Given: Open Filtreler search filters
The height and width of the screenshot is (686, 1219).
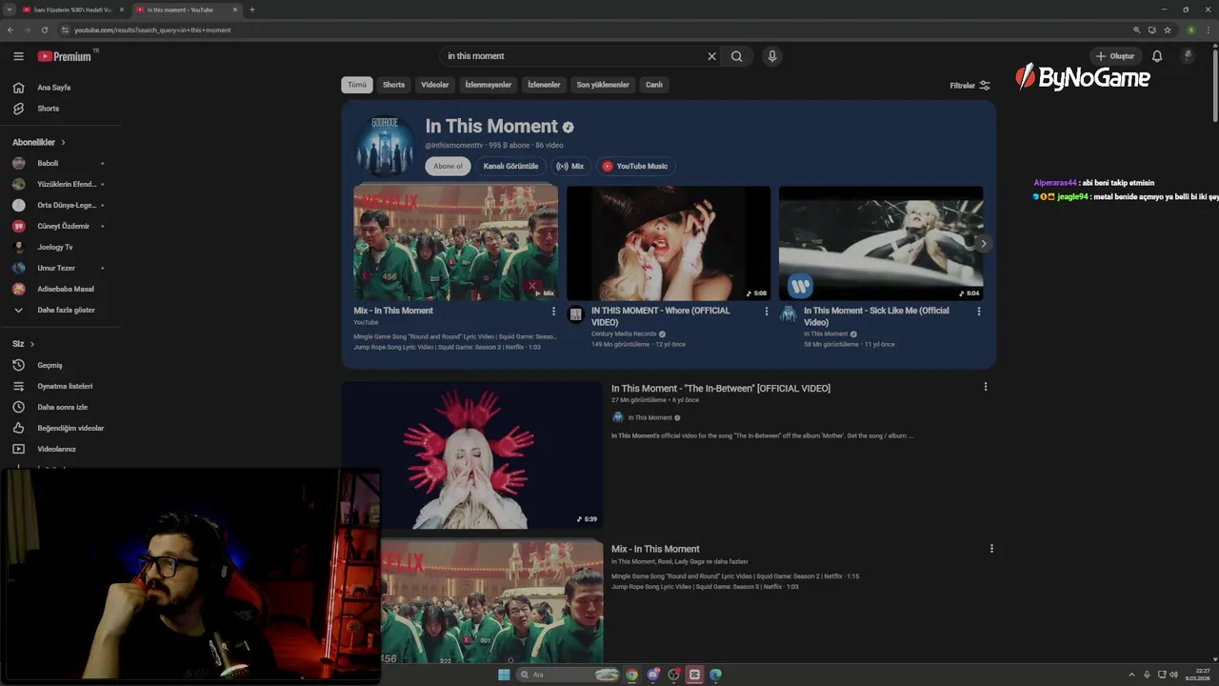Looking at the screenshot, I should pyautogui.click(x=970, y=85).
